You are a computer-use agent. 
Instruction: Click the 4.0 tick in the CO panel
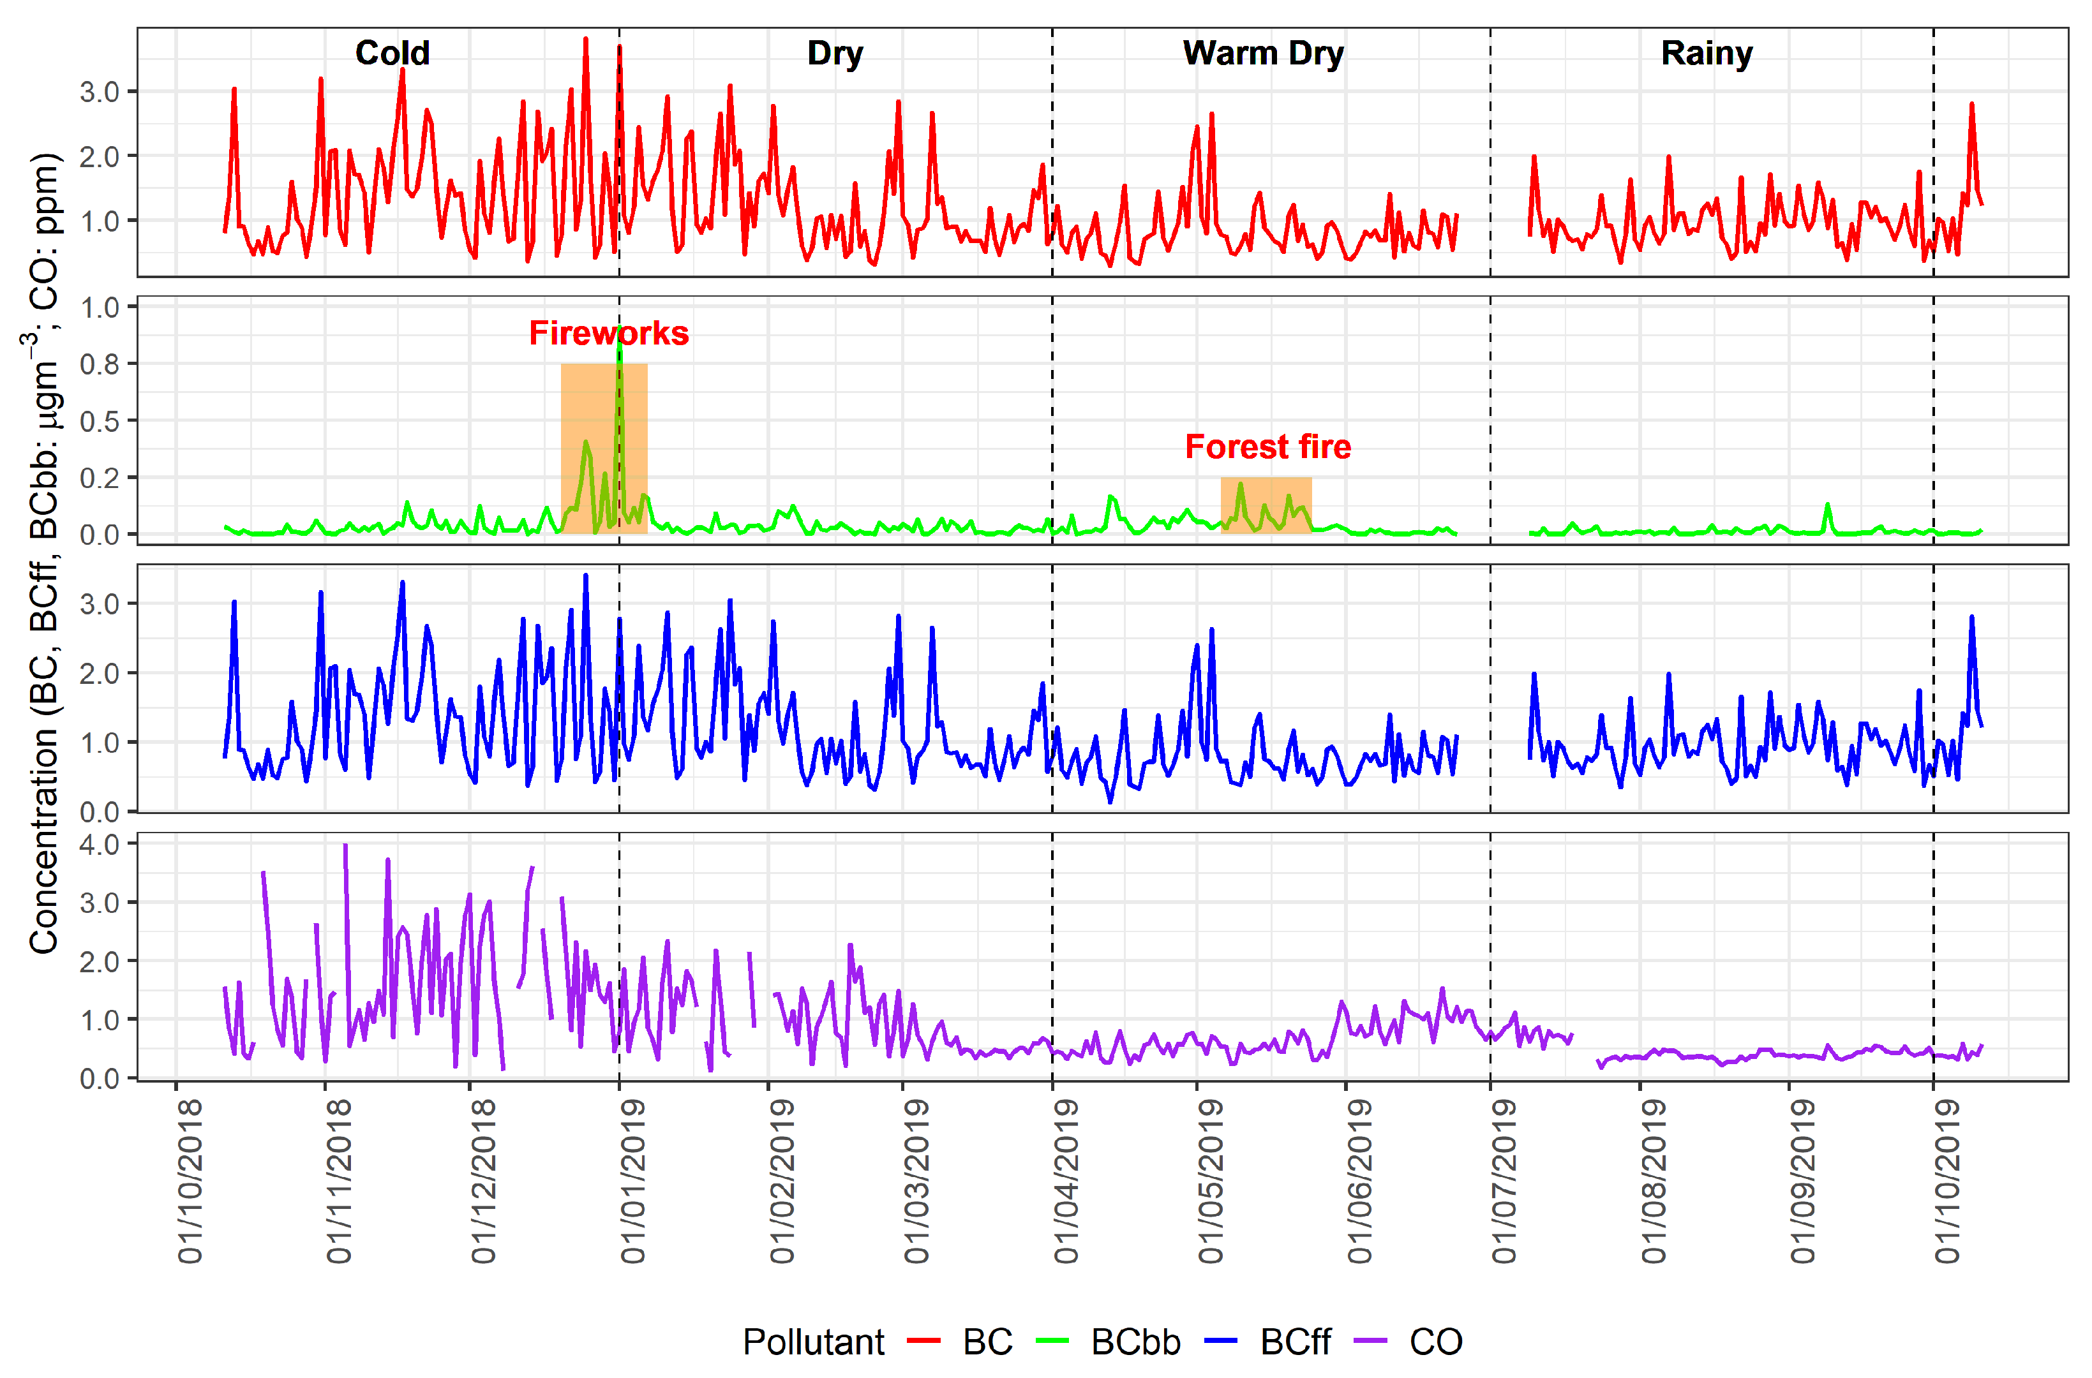(100, 845)
